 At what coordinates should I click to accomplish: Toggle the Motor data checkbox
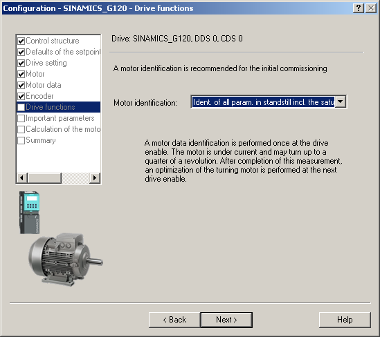(21, 85)
